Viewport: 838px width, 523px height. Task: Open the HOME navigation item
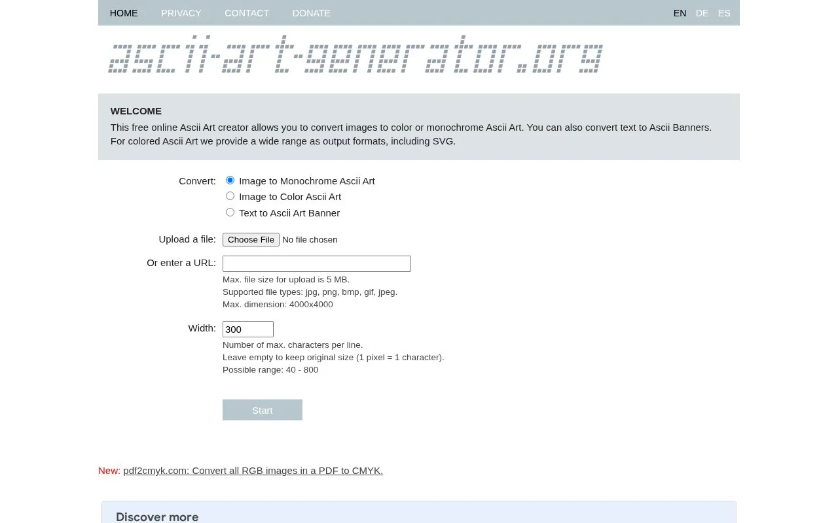(124, 13)
